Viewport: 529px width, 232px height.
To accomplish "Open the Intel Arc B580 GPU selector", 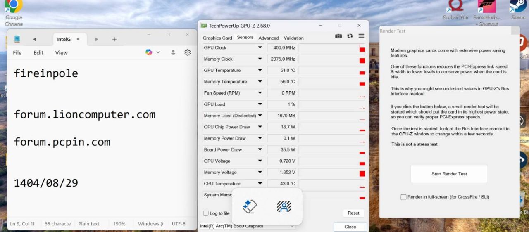I will click(247, 226).
